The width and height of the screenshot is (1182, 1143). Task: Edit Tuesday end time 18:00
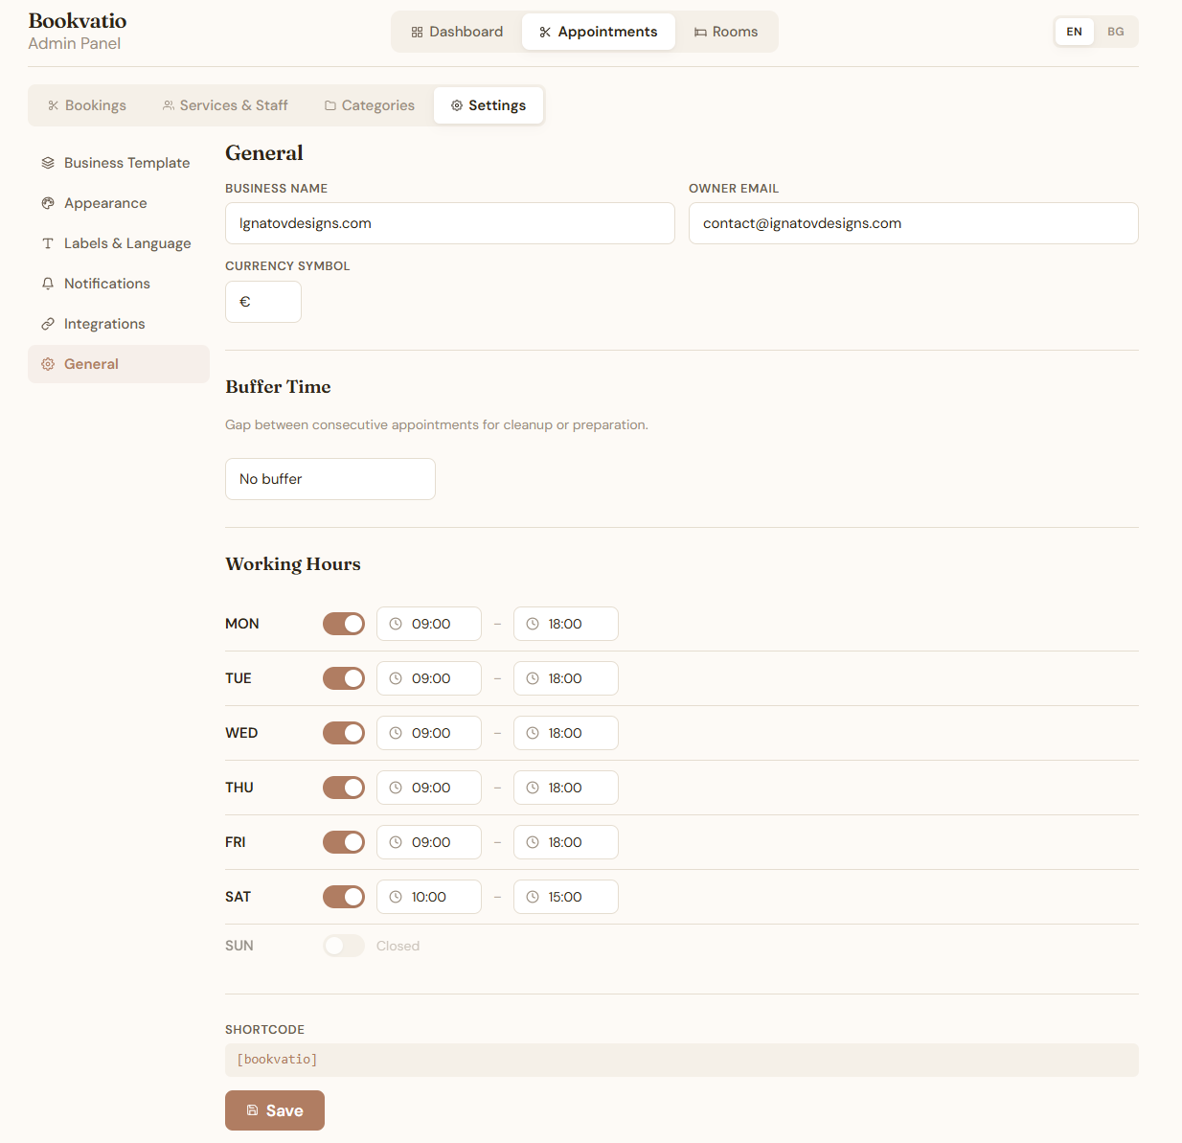[x=566, y=678]
